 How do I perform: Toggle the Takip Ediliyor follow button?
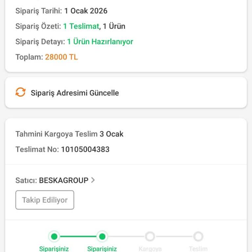tap(45, 200)
